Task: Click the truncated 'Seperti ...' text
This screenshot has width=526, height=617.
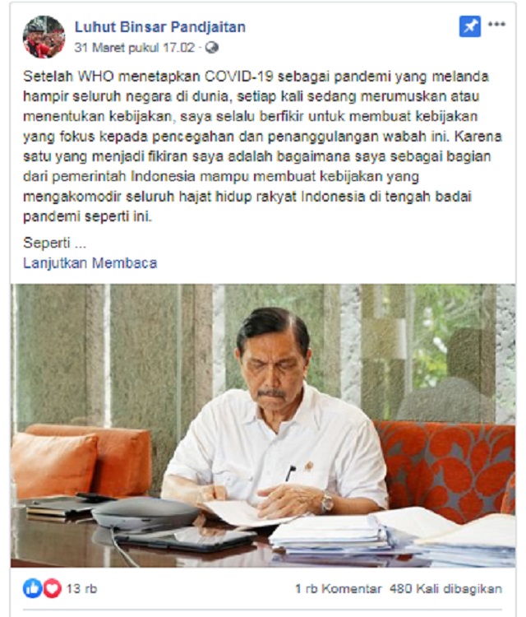Action: point(54,243)
